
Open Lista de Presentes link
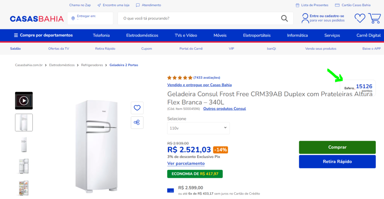[312, 5]
